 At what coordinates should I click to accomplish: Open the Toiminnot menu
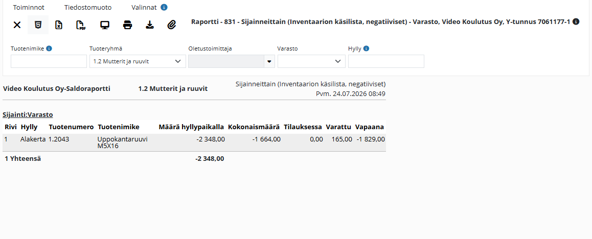(29, 7)
